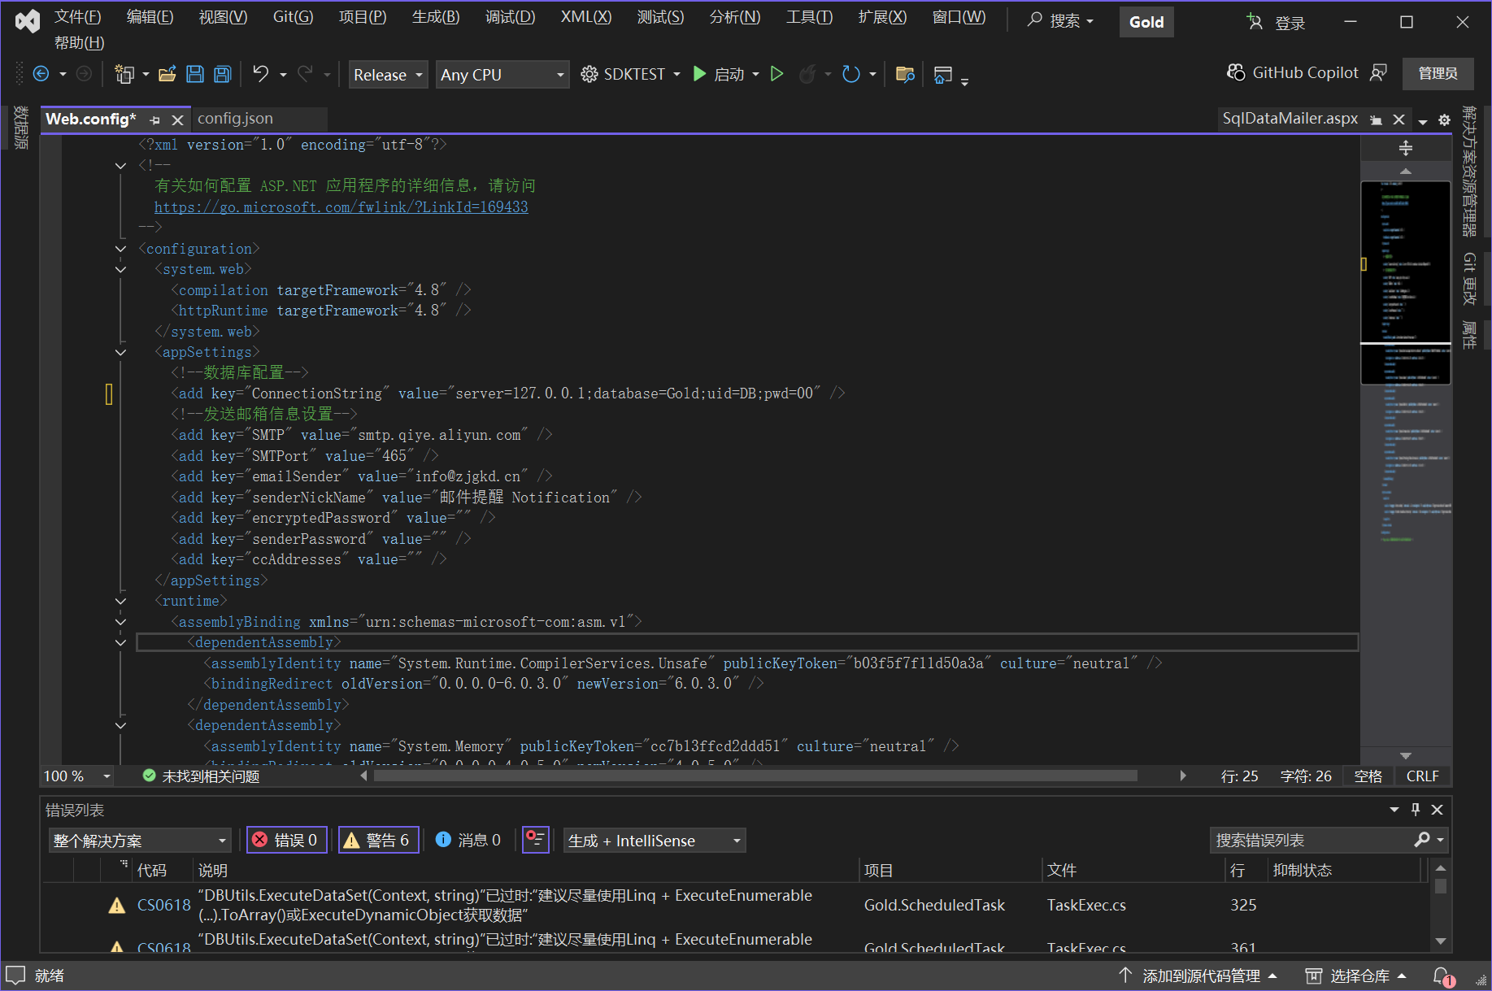Open the go.microsoft.com fwlink URL
The width and height of the screenshot is (1492, 991).
coord(341,207)
